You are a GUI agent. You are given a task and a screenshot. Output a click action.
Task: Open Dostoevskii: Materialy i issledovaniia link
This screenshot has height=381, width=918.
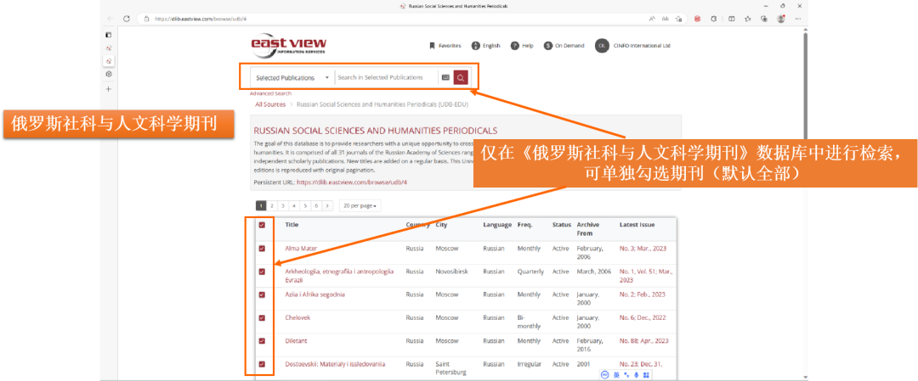click(x=336, y=364)
